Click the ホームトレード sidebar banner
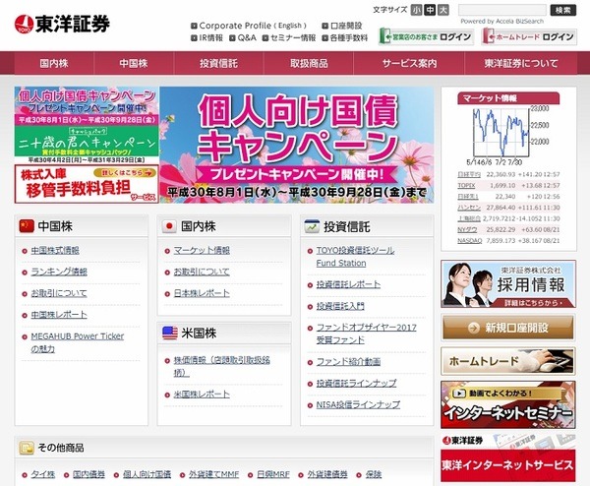The width and height of the screenshot is (590, 486). click(x=508, y=361)
